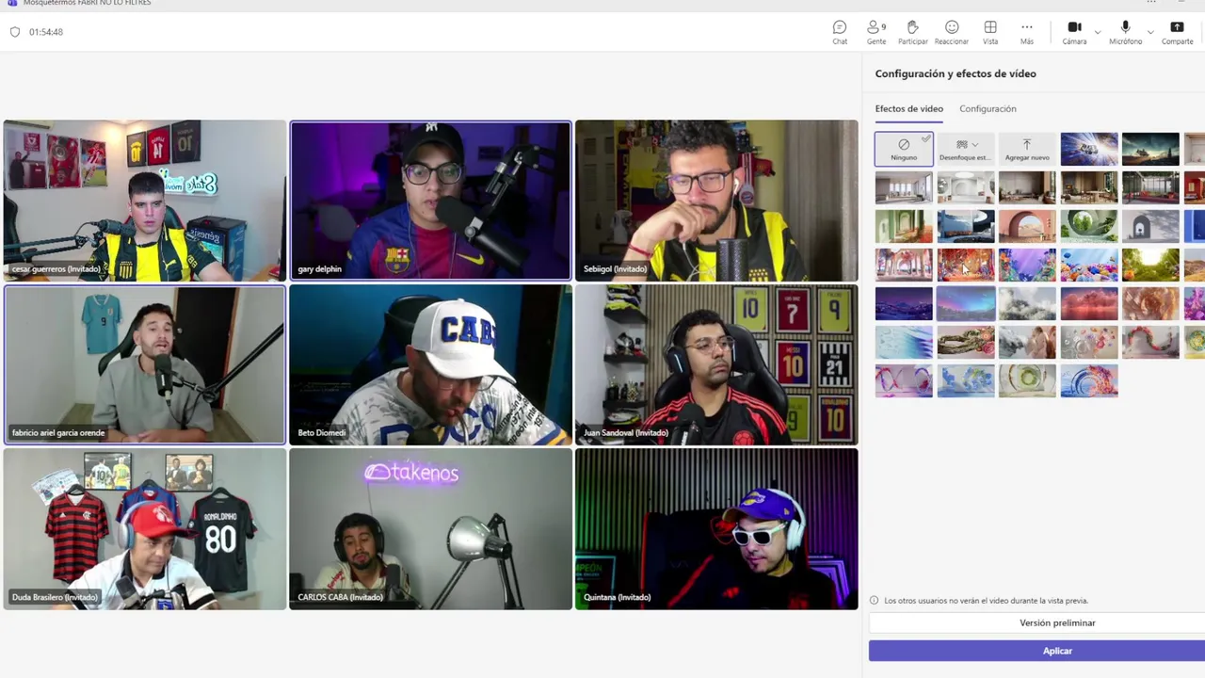This screenshot has width=1205, height=678.
Task: Expand the Cámara dropdown arrow
Action: pyautogui.click(x=1098, y=32)
